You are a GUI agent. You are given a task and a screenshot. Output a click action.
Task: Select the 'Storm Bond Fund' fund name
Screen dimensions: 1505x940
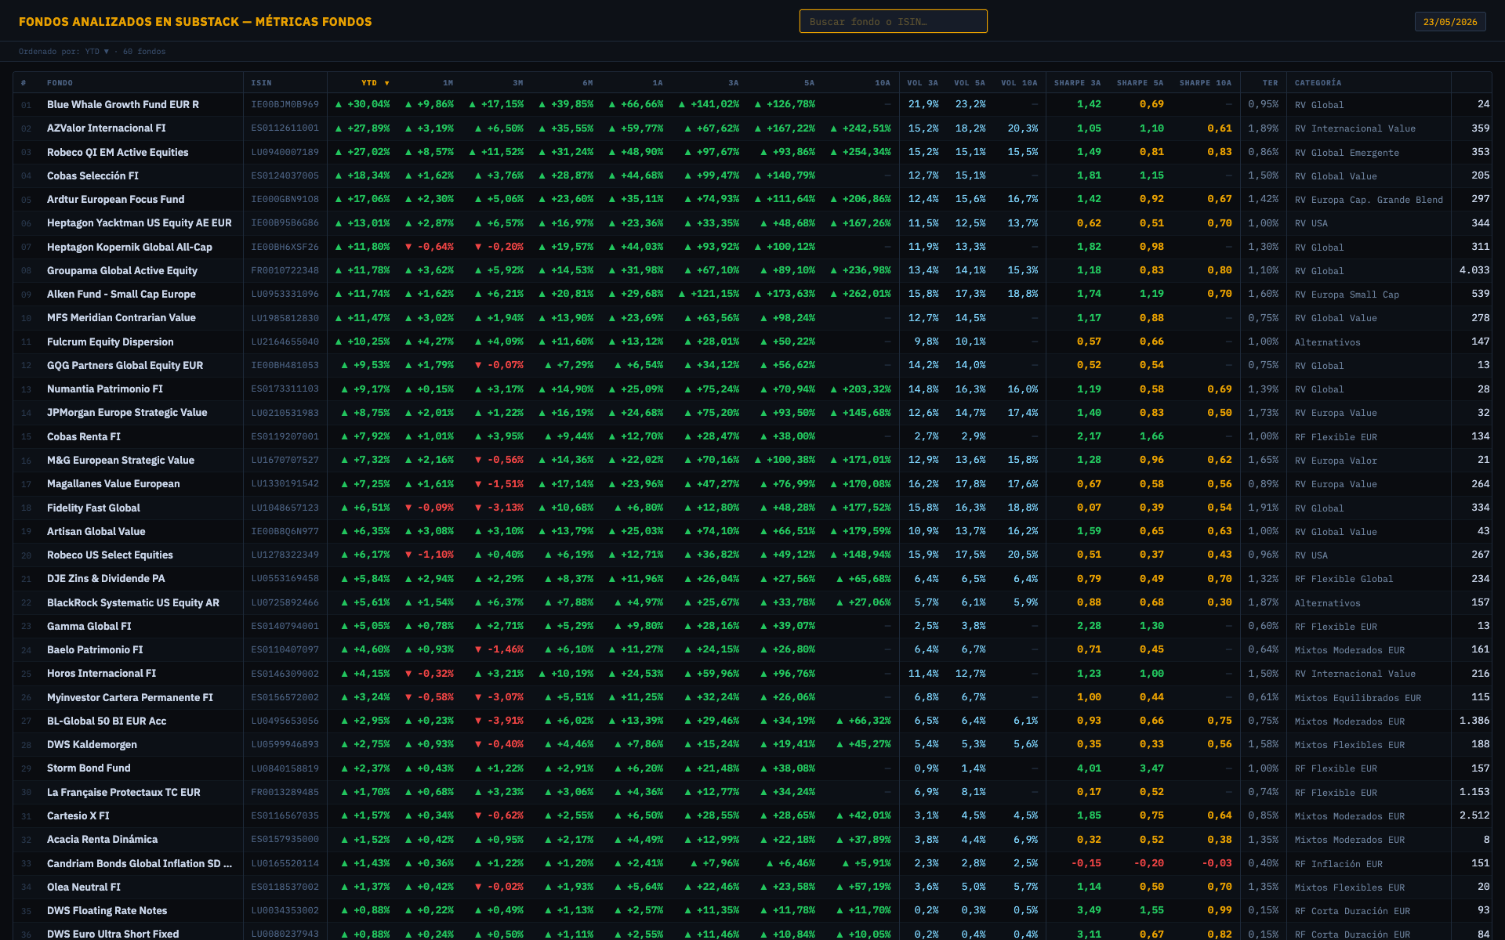pyautogui.click(x=89, y=768)
